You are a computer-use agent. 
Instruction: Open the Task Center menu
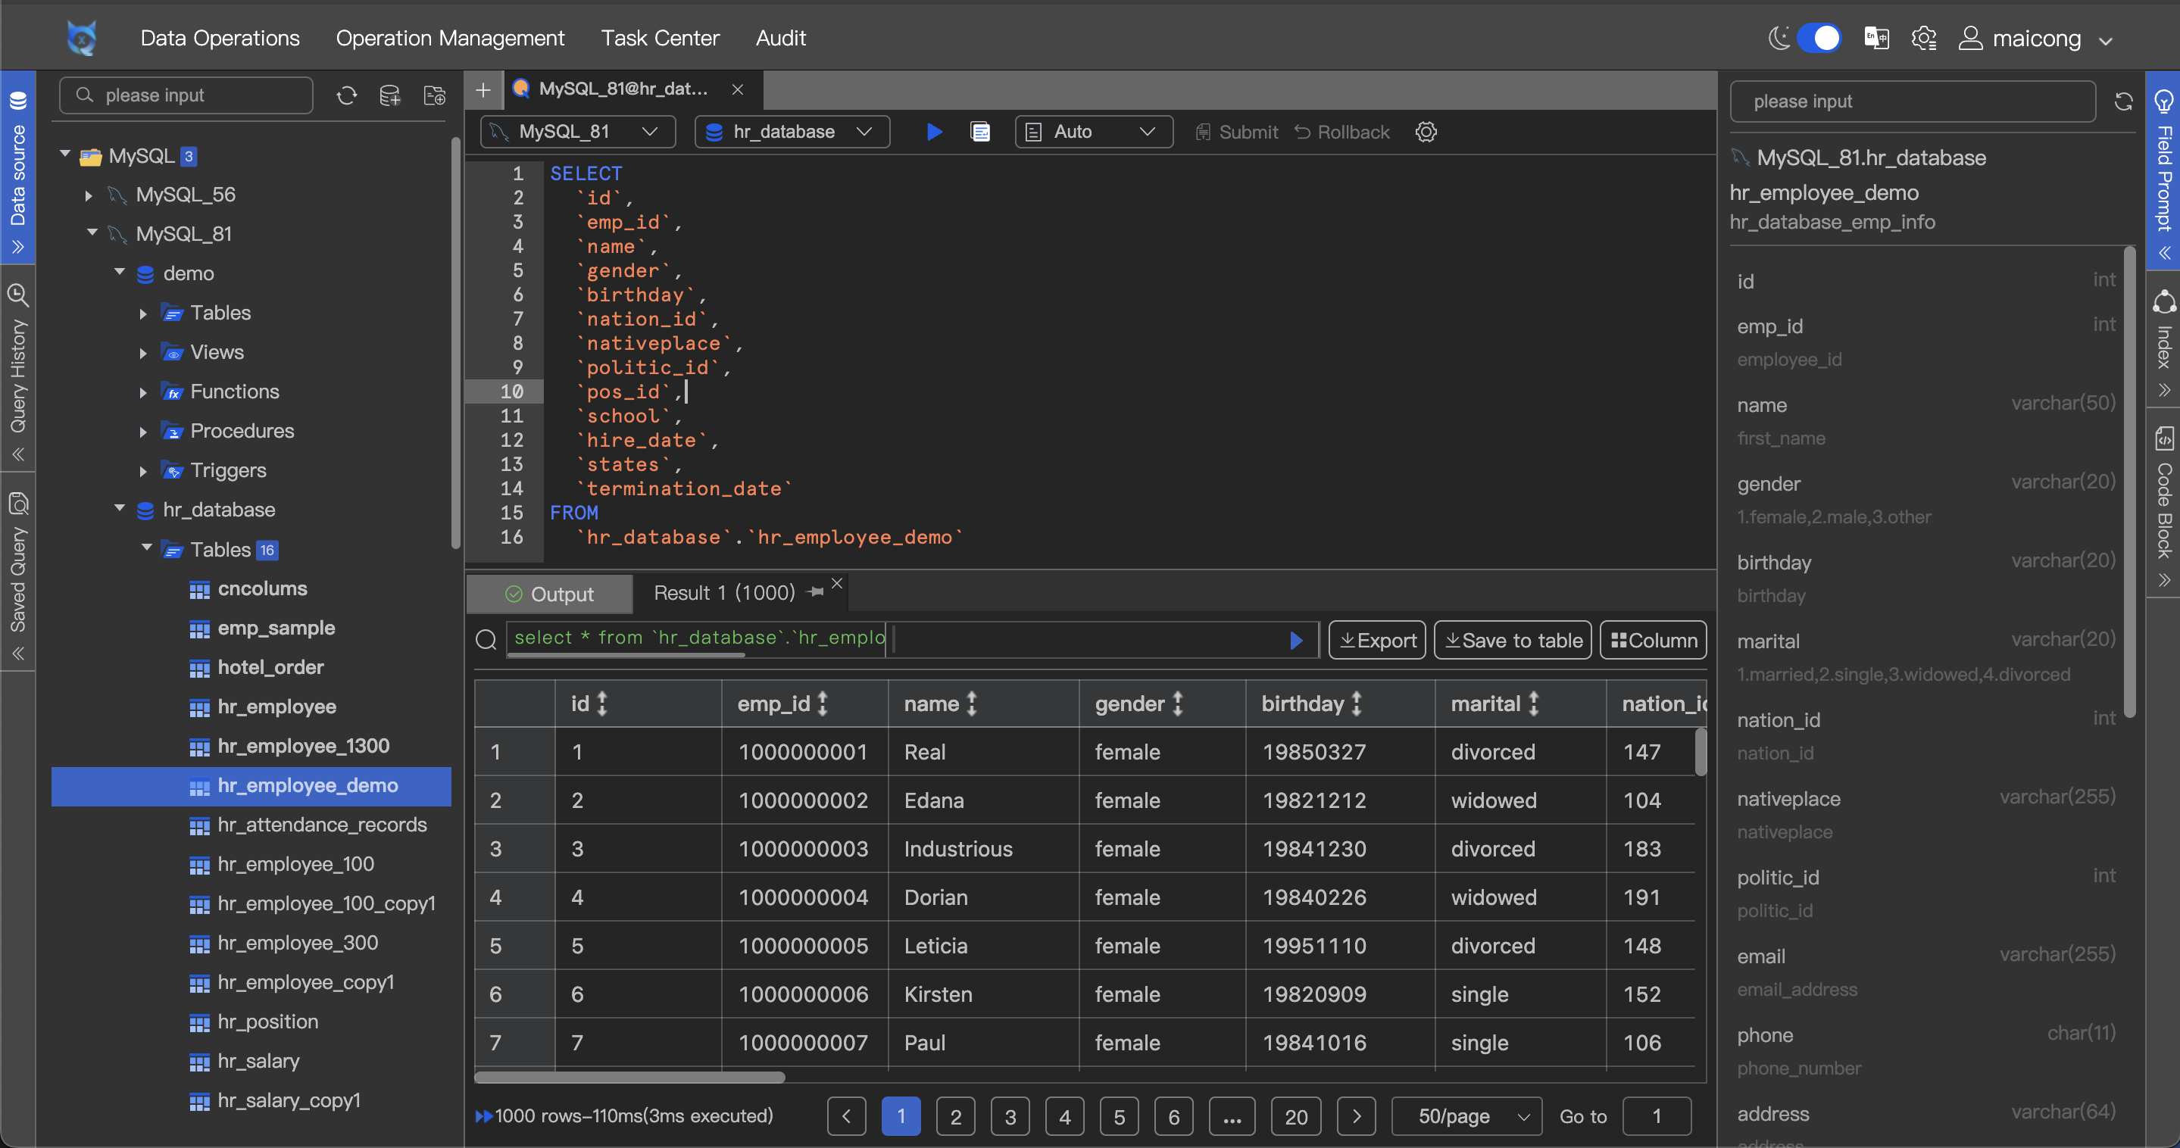659,38
